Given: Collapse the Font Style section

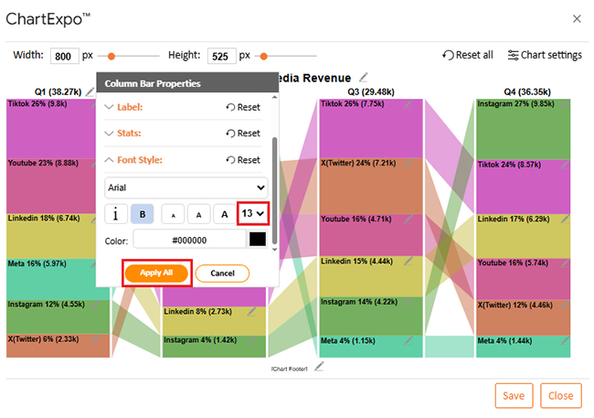Looking at the screenshot, I should pos(132,160).
